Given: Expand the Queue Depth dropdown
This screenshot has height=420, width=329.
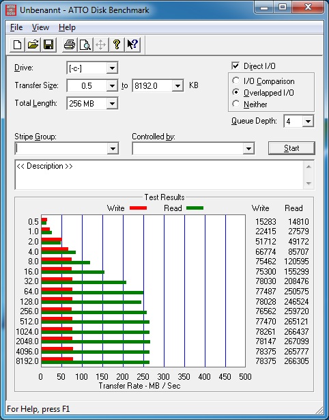Looking at the screenshot, I should (308, 122).
